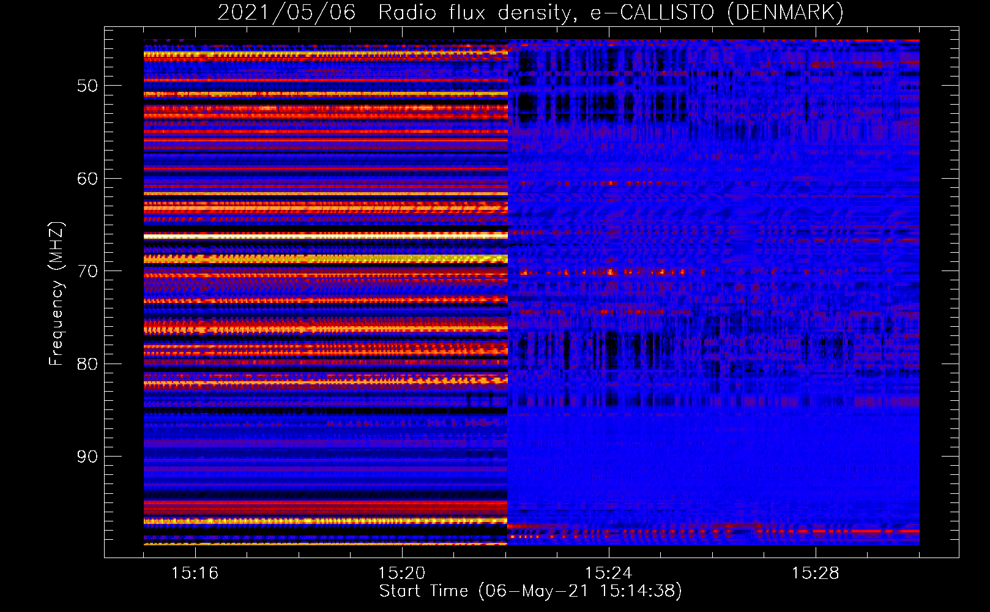Click the yellow band just below 70 MHz
This screenshot has height=612, width=990.
pyautogui.click(x=324, y=259)
